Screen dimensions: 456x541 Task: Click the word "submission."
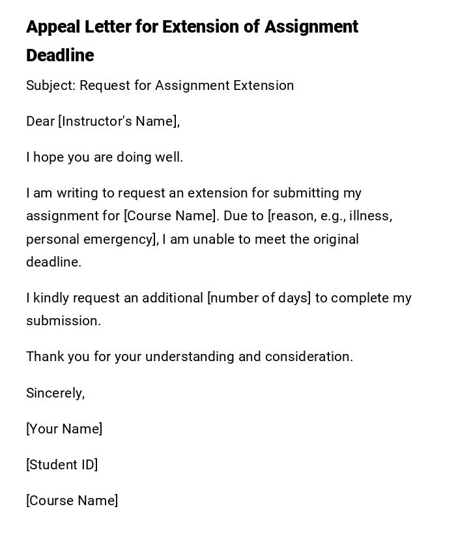pos(63,321)
